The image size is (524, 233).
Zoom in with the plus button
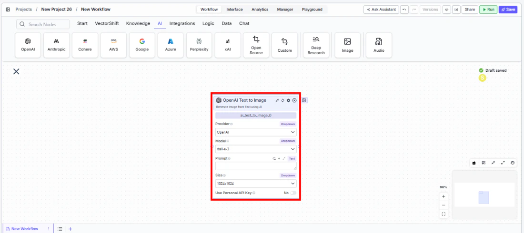pos(443,196)
